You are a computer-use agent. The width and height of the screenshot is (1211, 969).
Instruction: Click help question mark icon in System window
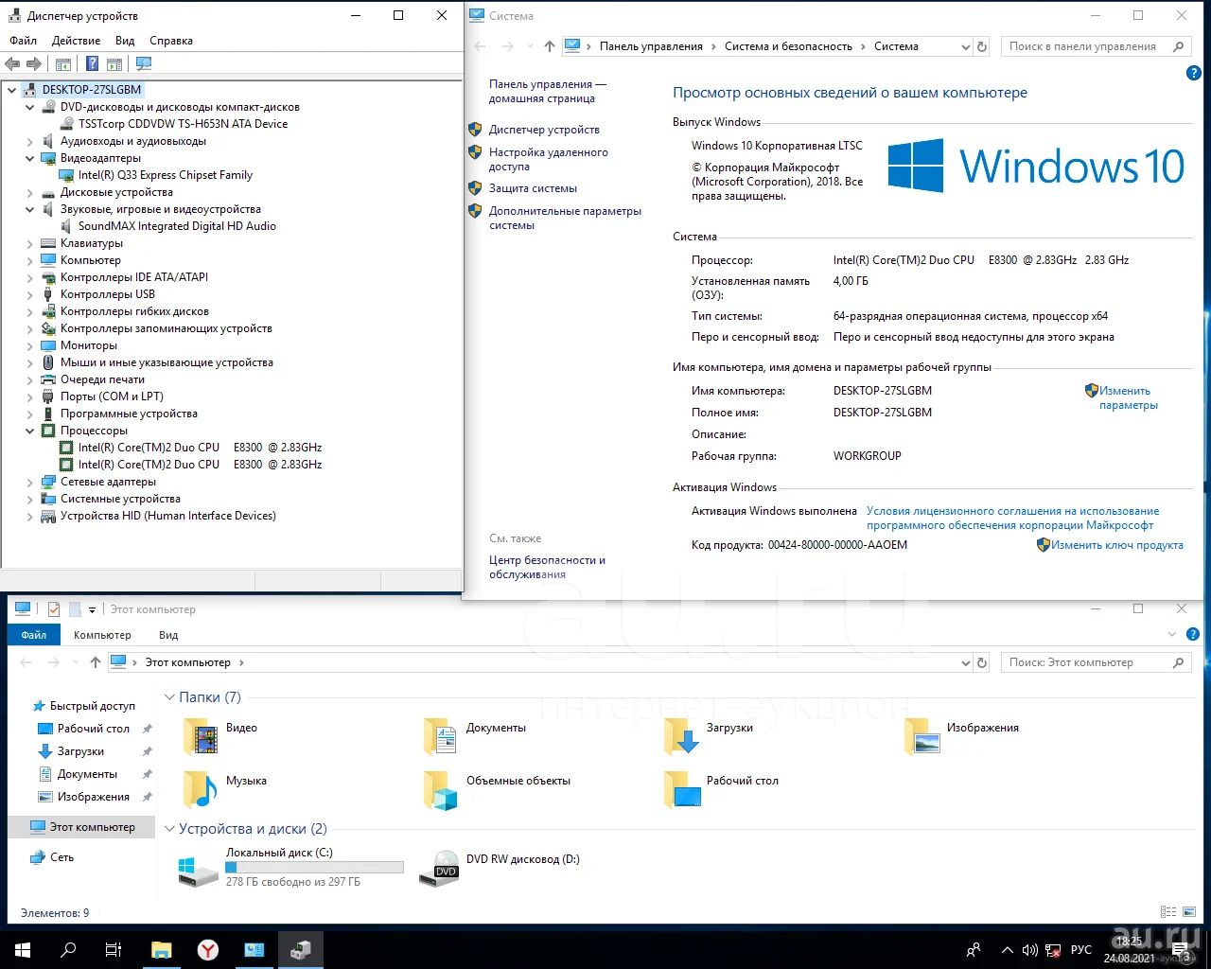tap(1193, 73)
